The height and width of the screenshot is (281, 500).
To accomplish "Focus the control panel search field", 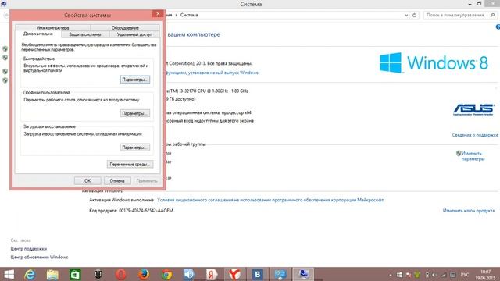I will pyautogui.click(x=456, y=15).
